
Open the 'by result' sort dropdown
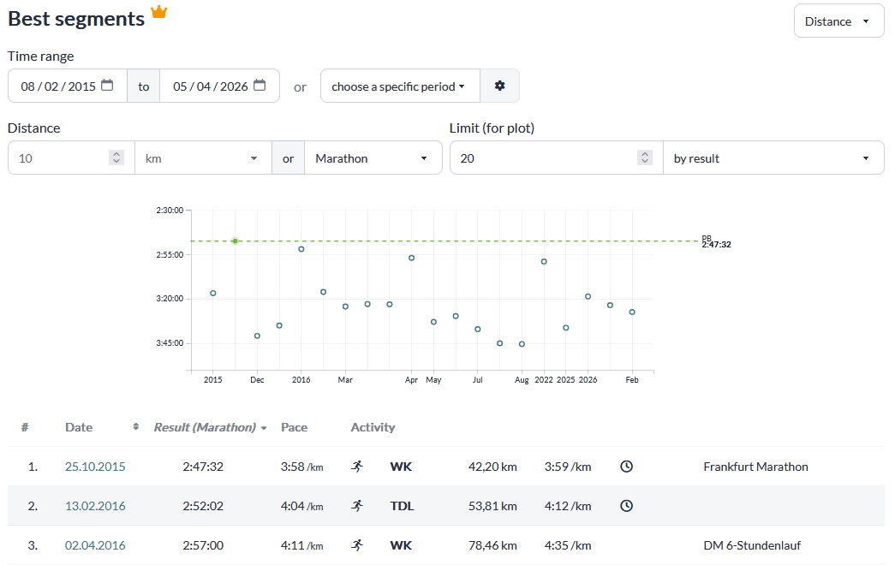773,158
